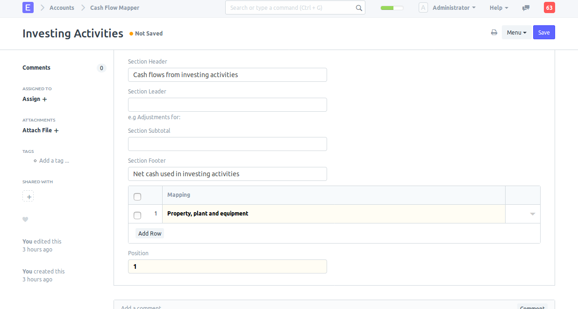Navigate to Accounts breadcrumb
This screenshot has width=578, height=309.
pos(62,8)
